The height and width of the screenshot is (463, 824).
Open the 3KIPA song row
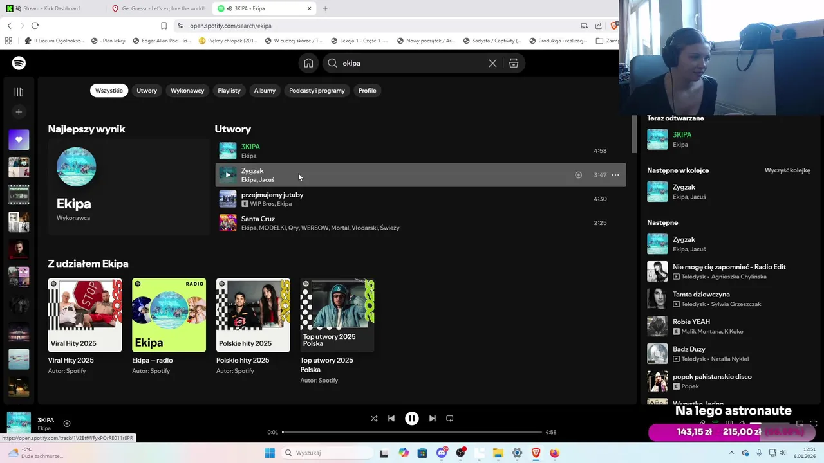point(420,151)
